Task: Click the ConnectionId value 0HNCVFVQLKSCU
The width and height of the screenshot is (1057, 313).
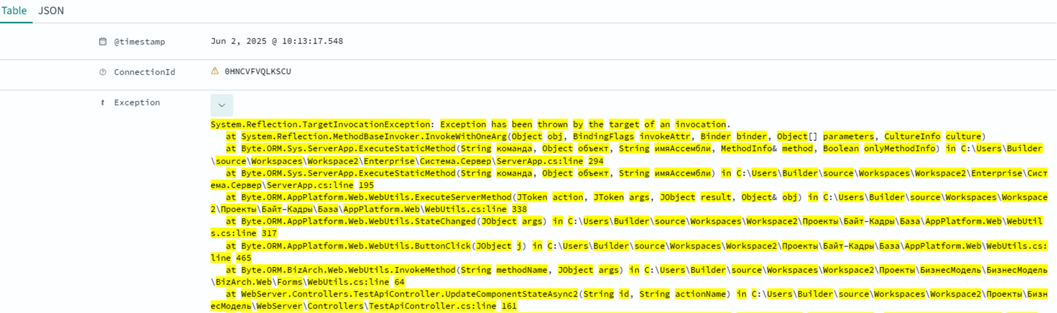Action: [258, 71]
